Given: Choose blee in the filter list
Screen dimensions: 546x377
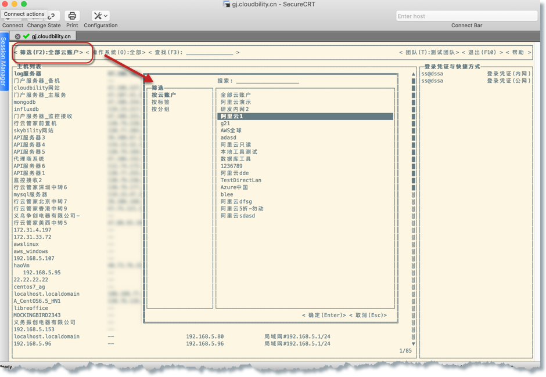Looking at the screenshot, I should [227, 194].
